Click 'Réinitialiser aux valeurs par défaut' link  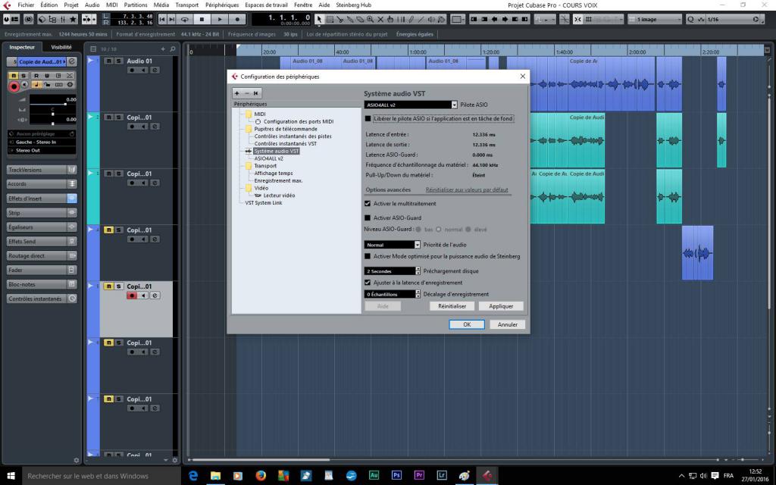pos(467,190)
